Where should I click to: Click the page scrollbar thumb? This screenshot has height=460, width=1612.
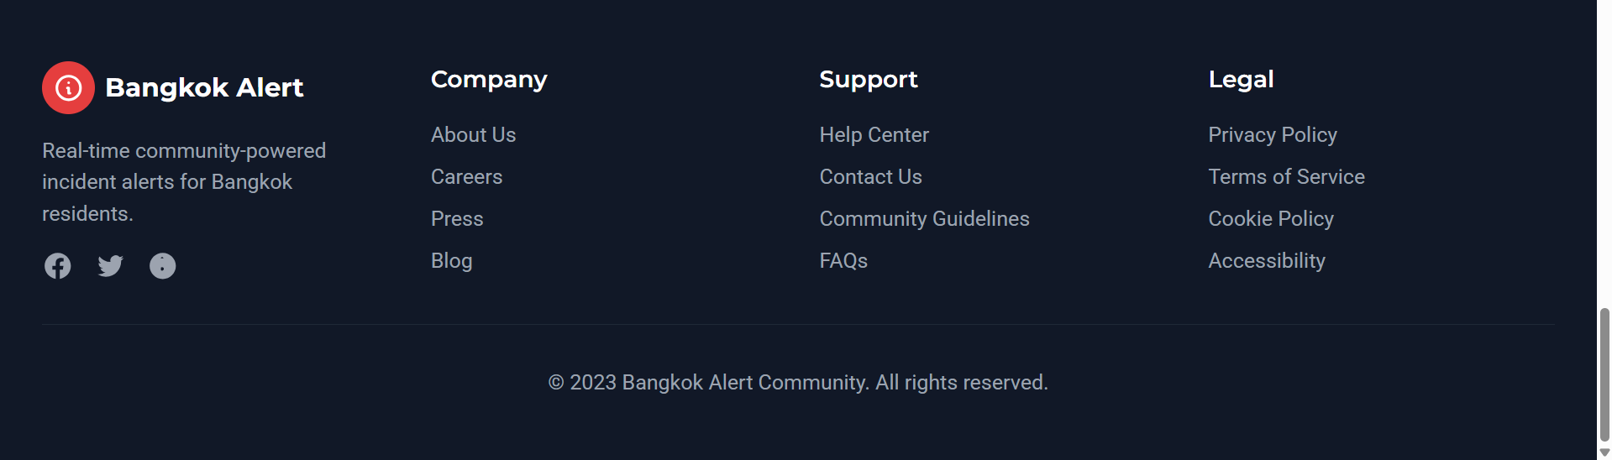pyautogui.click(x=1604, y=374)
